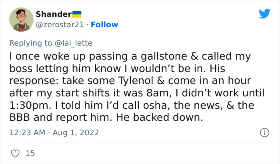This screenshot has height=164, width=280.
Task: Click the Aug 1, 2022 date text
Action: [77, 132]
